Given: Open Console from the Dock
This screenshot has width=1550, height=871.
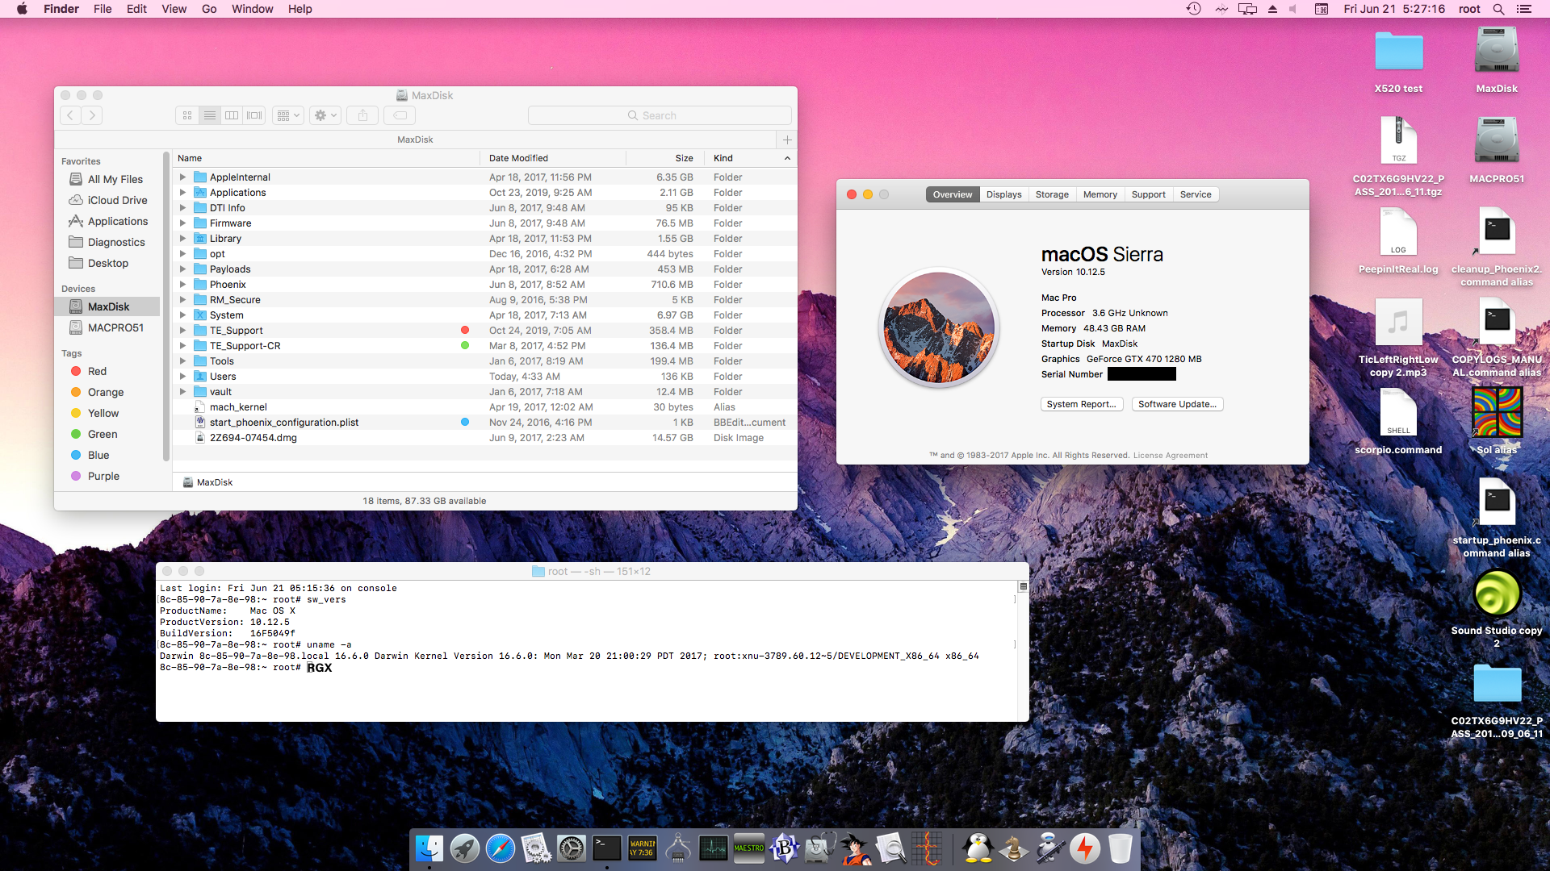Looking at the screenshot, I should pyautogui.click(x=643, y=848).
